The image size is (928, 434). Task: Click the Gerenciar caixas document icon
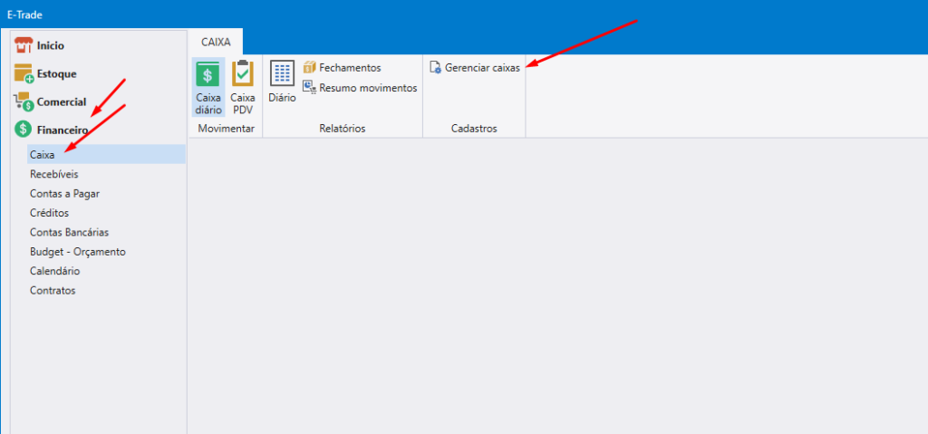(436, 68)
